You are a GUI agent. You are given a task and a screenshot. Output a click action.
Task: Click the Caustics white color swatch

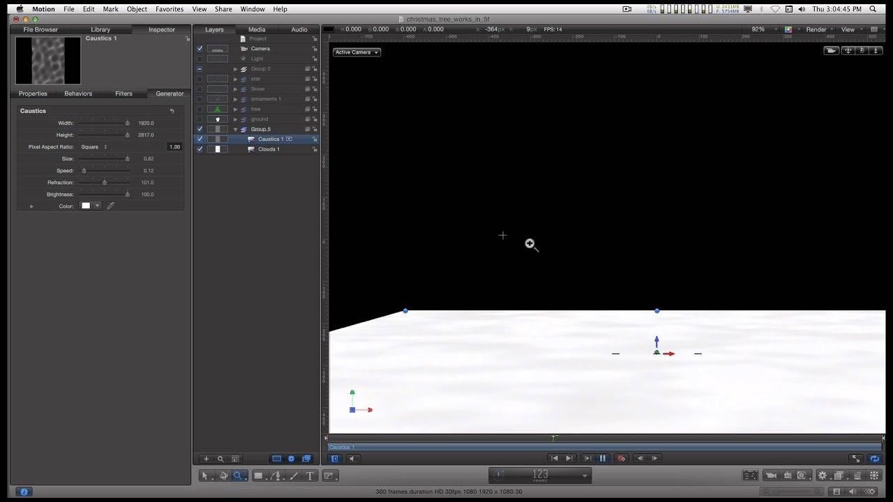[86, 206]
